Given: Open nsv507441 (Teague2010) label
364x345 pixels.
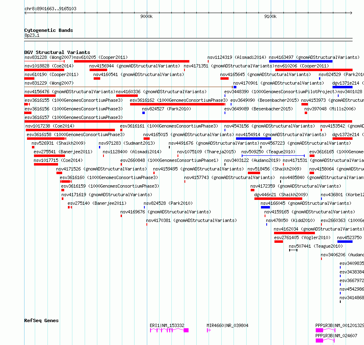Looking at the screenshot, I should pos(316,246).
